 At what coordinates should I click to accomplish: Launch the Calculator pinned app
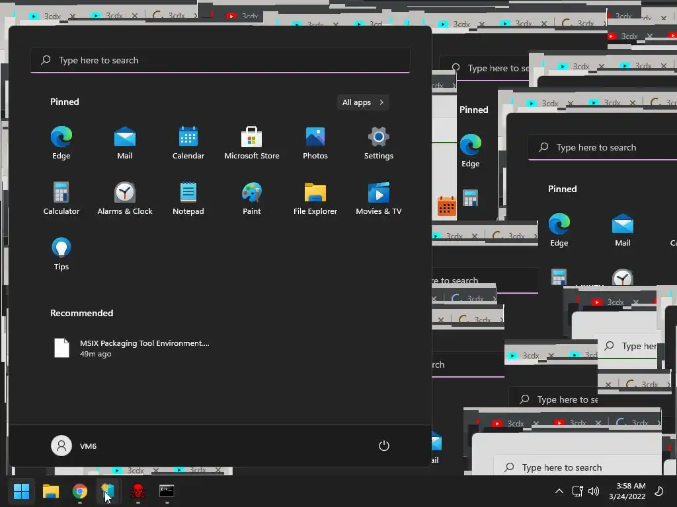pos(61,199)
